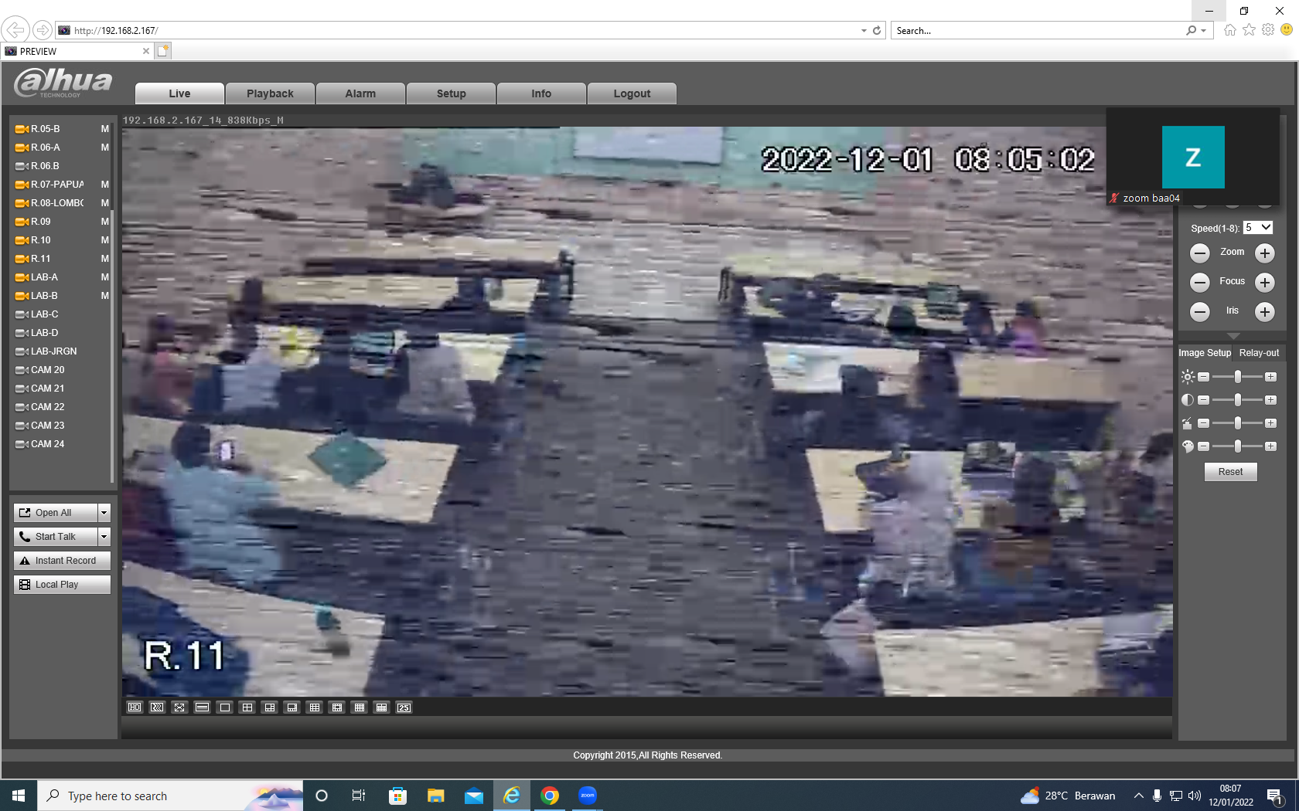Select the original aspect ratio icon

(x=202, y=708)
